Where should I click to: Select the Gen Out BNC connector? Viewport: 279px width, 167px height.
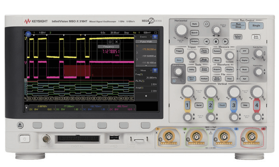coord(46,139)
